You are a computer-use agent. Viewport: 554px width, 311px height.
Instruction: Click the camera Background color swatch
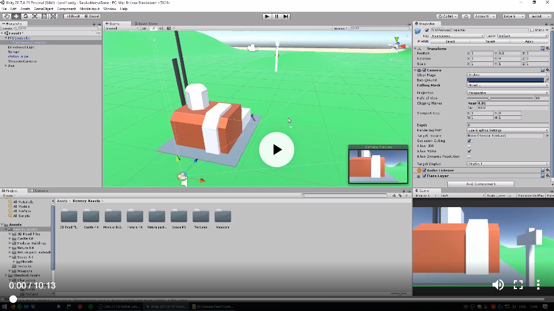(505, 80)
